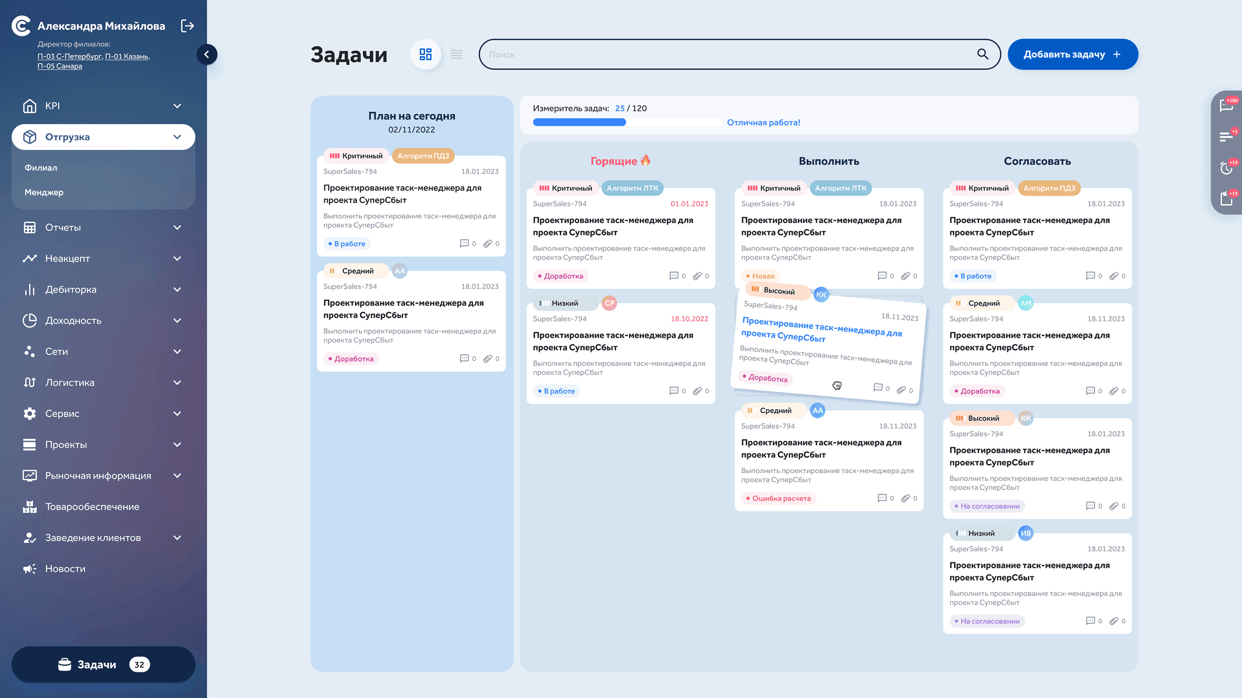The width and height of the screenshot is (1242, 698).
Task: Select the Менджер submenu item
Action: click(44, 192)
